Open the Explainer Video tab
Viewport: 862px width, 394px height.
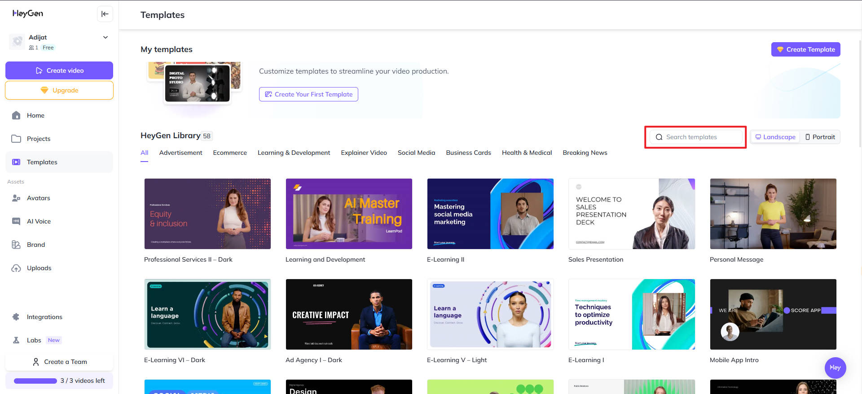pos(364,153)
